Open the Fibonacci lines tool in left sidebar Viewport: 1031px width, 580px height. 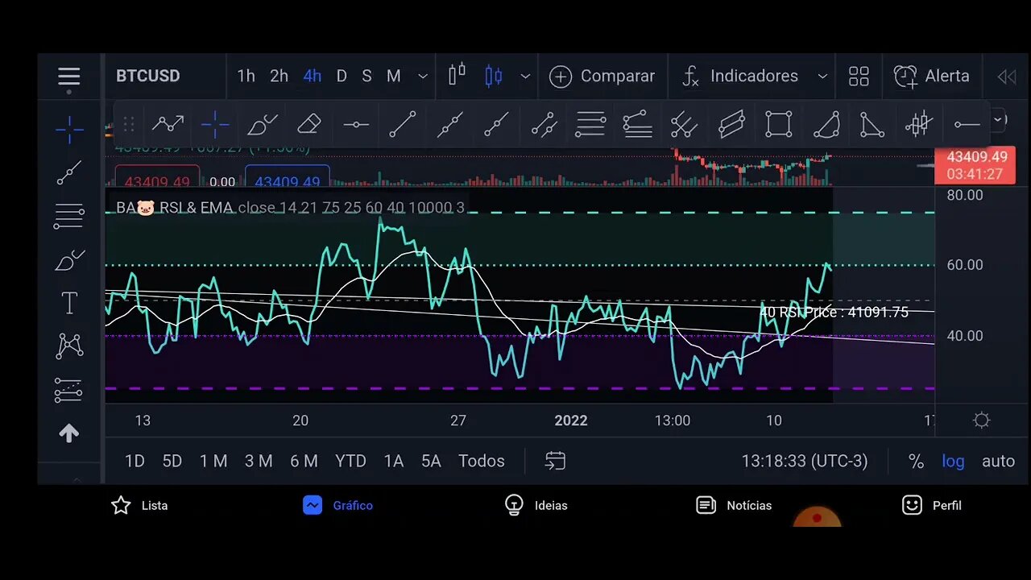point(69,216)
